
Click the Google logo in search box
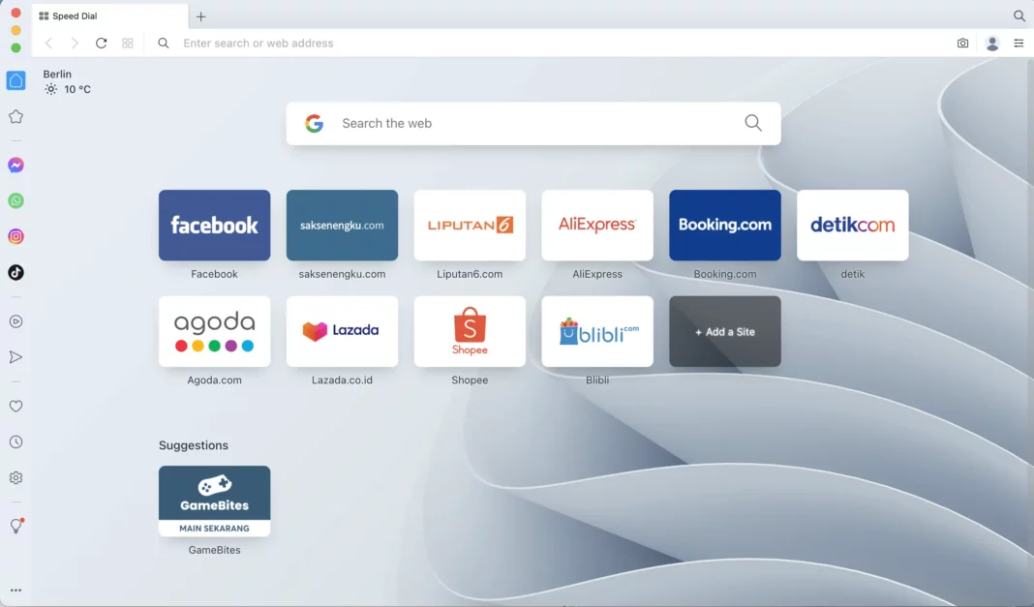tap(315, 123)
